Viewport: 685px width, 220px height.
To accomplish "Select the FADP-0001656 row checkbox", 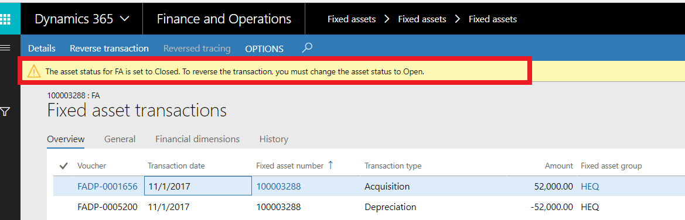I will pyautogui.click(x=63, y=187).
